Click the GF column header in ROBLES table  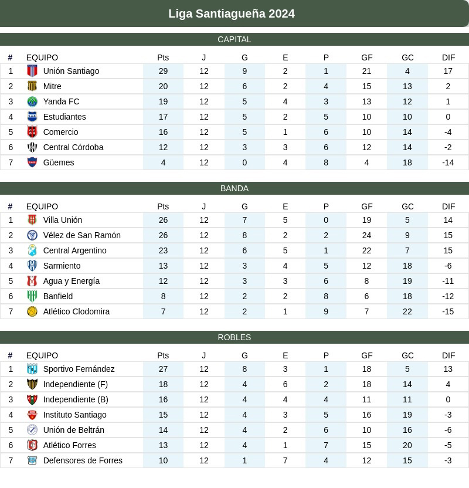(367, 355)
